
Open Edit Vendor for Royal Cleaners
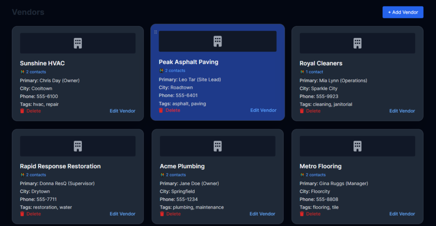402,111
